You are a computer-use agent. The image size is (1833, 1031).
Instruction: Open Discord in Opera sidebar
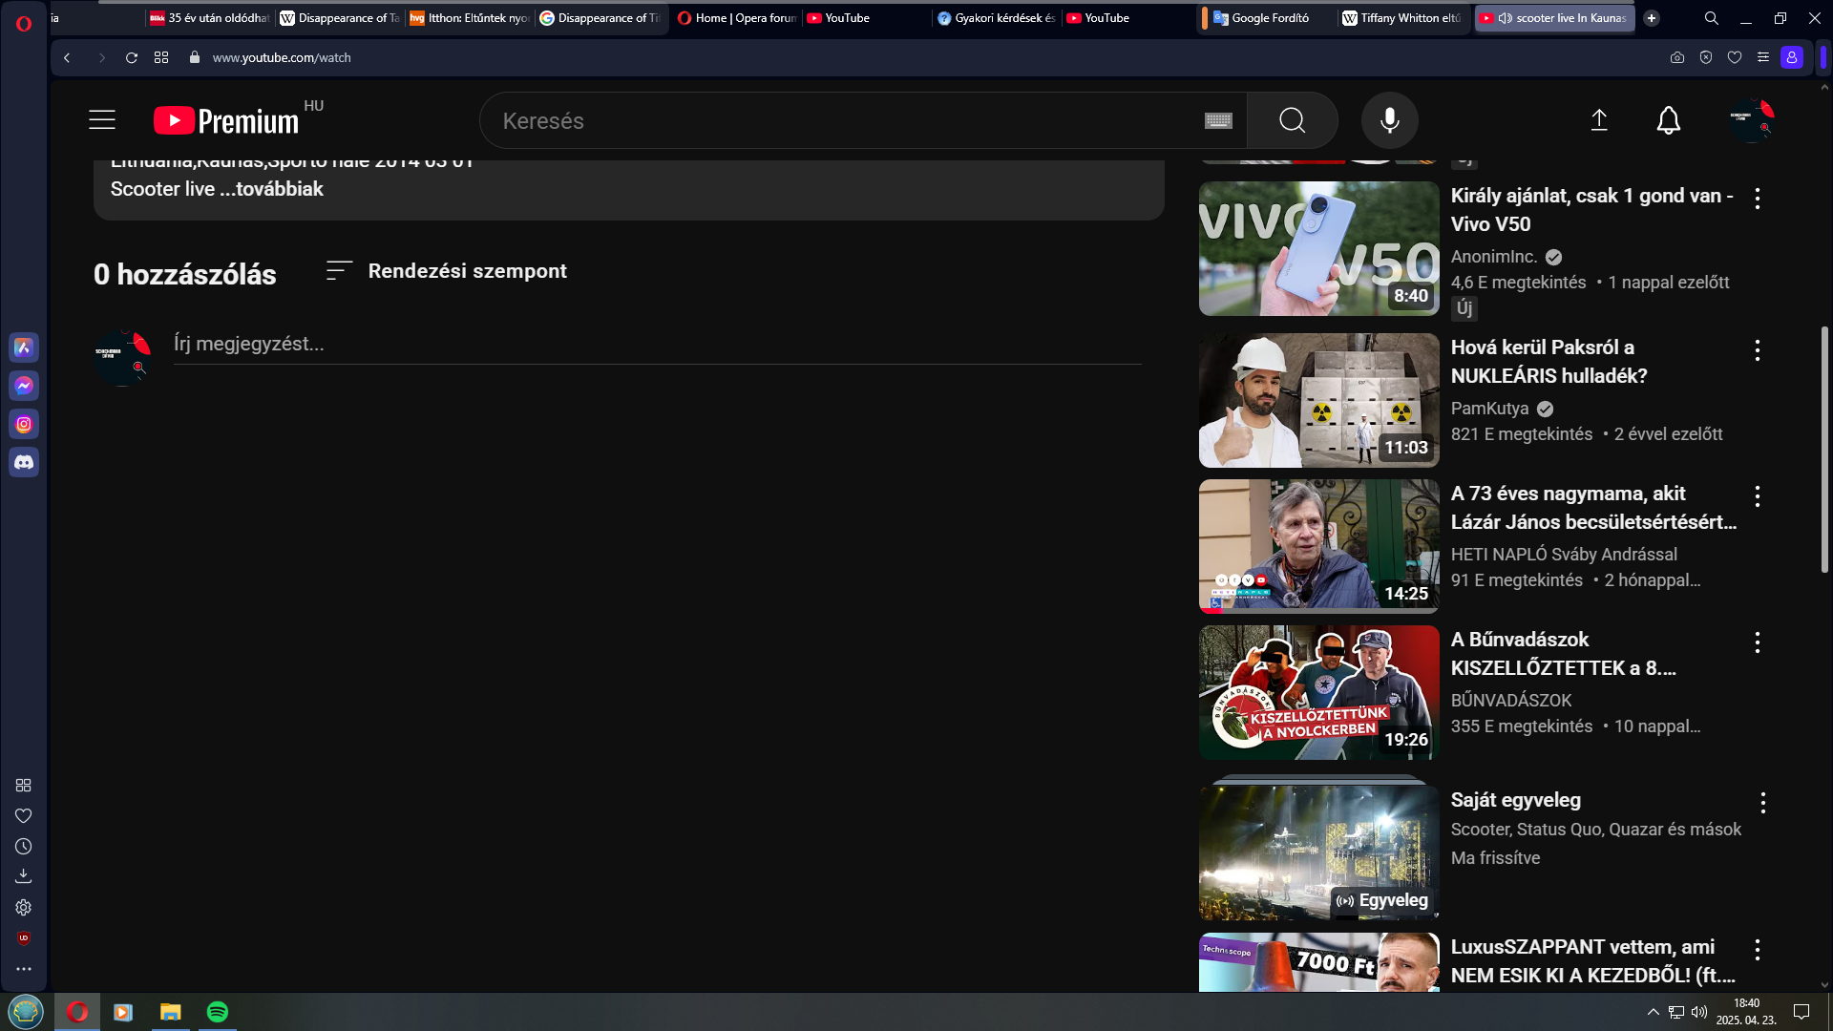click(x=24, y=462)
